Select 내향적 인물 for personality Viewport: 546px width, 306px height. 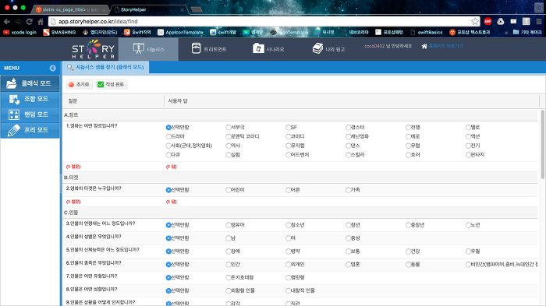click(289, 290)
